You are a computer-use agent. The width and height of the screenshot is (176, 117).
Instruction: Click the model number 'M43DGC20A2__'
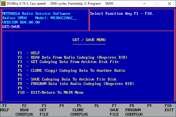[x=64, y=18]
